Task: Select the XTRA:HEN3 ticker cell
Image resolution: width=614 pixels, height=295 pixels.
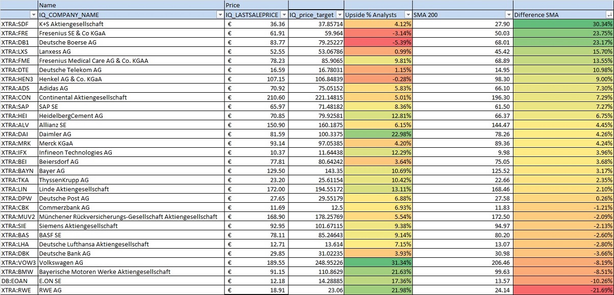Action: click(x=19, y=79)
